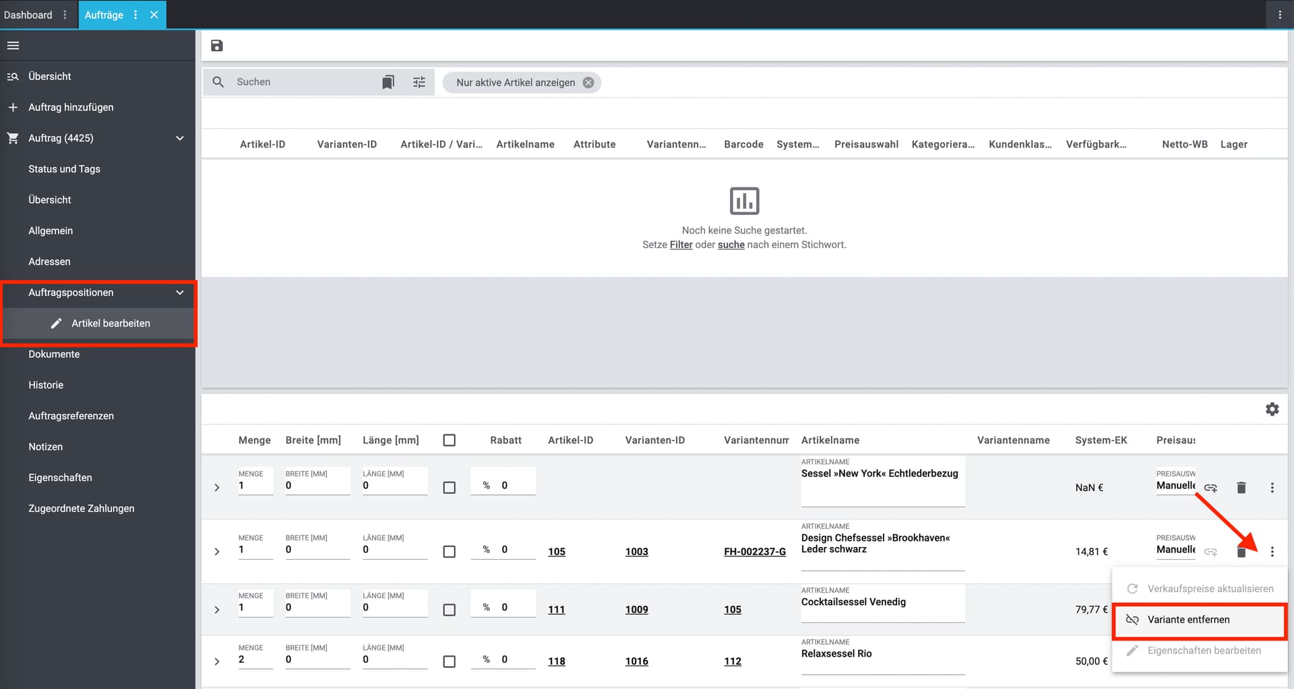This screenshot has width=1294, height=689.
Task: Click the 'Filter' link in empty state
Action: [681, 244]
